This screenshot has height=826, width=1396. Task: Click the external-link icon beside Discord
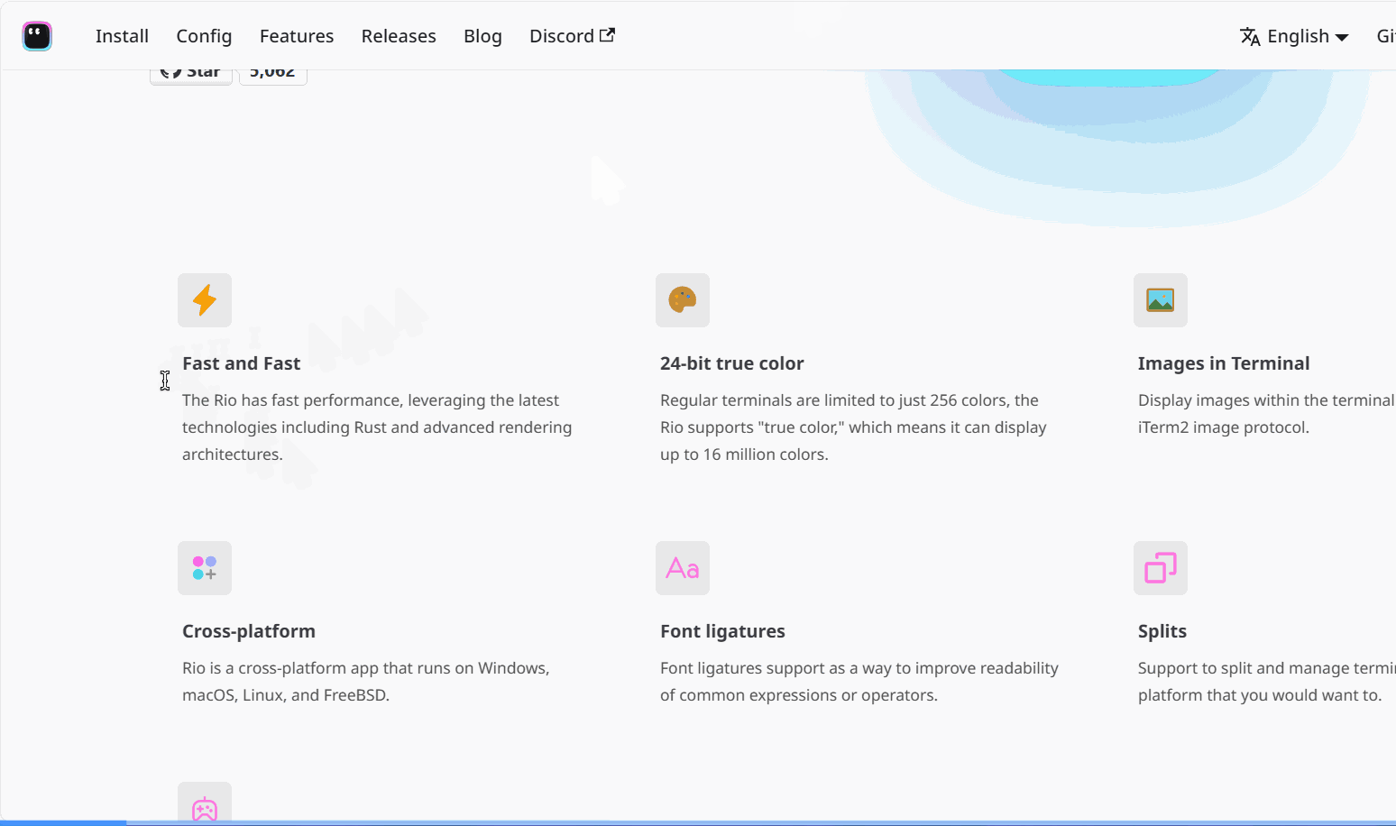(607, 35)
